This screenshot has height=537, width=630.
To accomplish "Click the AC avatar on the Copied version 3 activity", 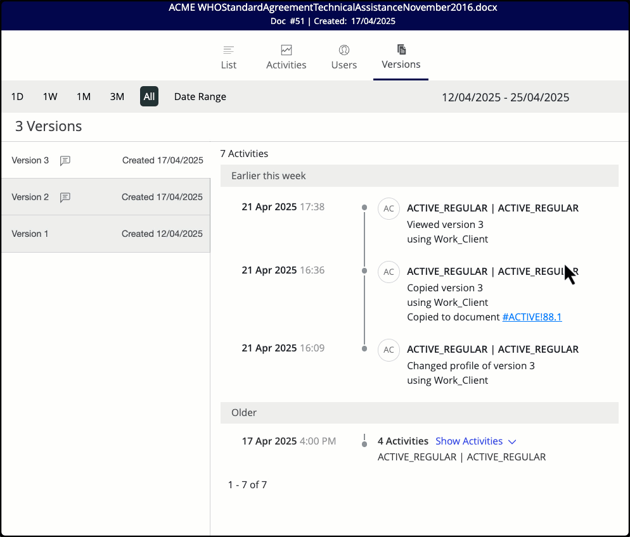I will point(389,272).
